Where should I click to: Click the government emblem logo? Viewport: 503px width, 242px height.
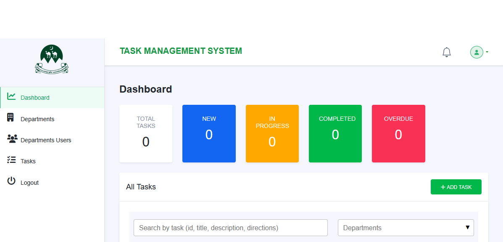pos(51,59)
